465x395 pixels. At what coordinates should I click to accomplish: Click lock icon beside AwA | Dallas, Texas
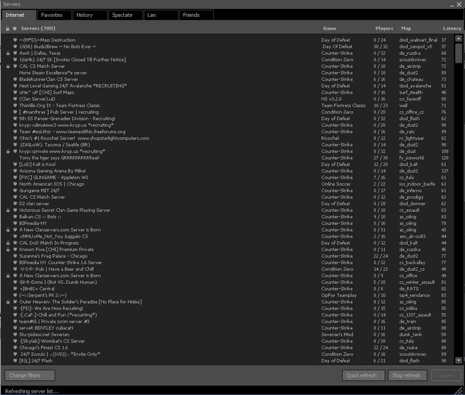(x=7, y=53)
